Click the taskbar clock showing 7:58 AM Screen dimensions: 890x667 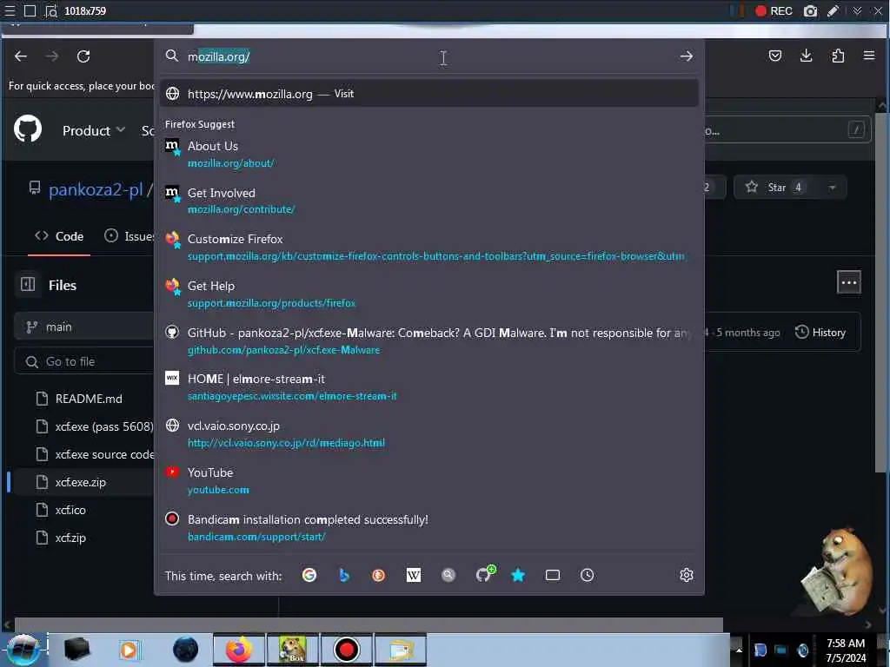pos(845,650)
